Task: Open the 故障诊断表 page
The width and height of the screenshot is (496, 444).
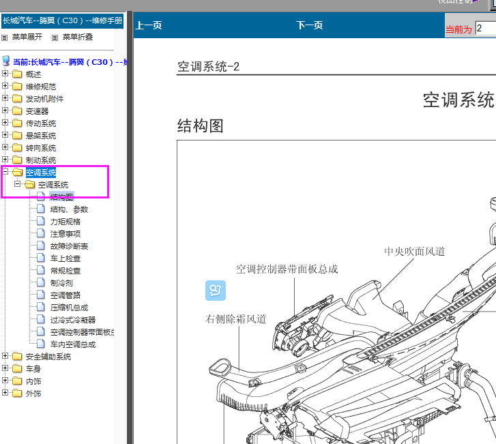Action: pyautogui.click(x=69, y=246)
